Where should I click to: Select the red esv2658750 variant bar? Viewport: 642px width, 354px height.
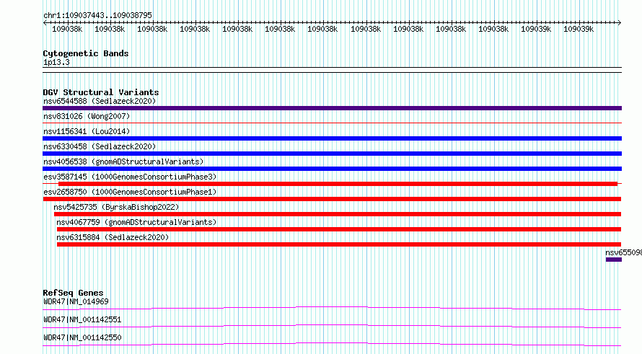pos(332,199)
